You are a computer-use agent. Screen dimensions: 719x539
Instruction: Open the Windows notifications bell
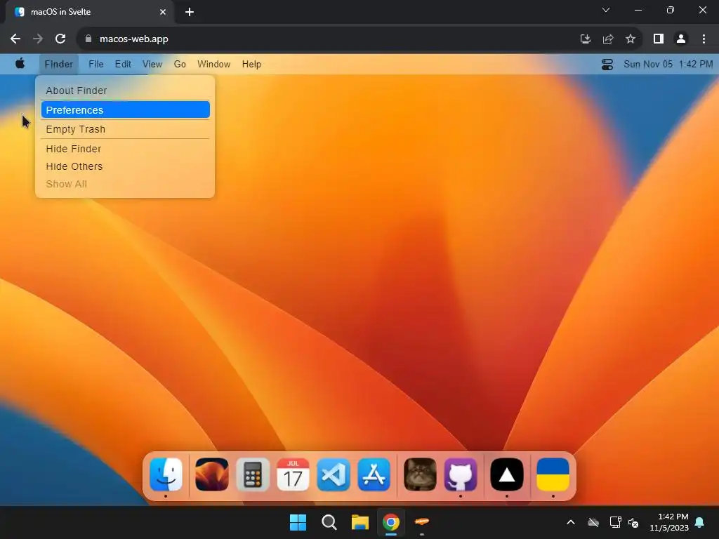[x=700, y=522]
